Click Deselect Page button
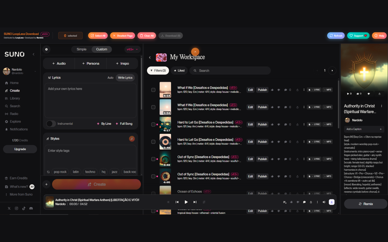The width and height of the screenshot is (388, 242). (122, 36)
